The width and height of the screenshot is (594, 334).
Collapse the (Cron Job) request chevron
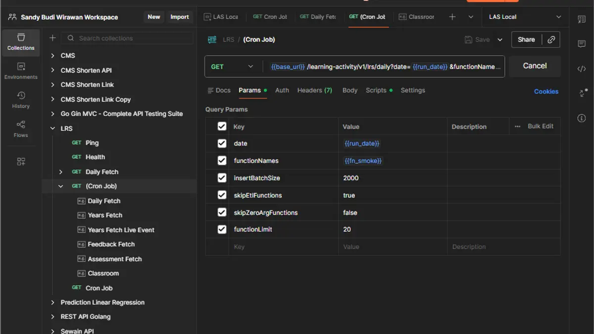pyautogui.click(x=61, y=187)
